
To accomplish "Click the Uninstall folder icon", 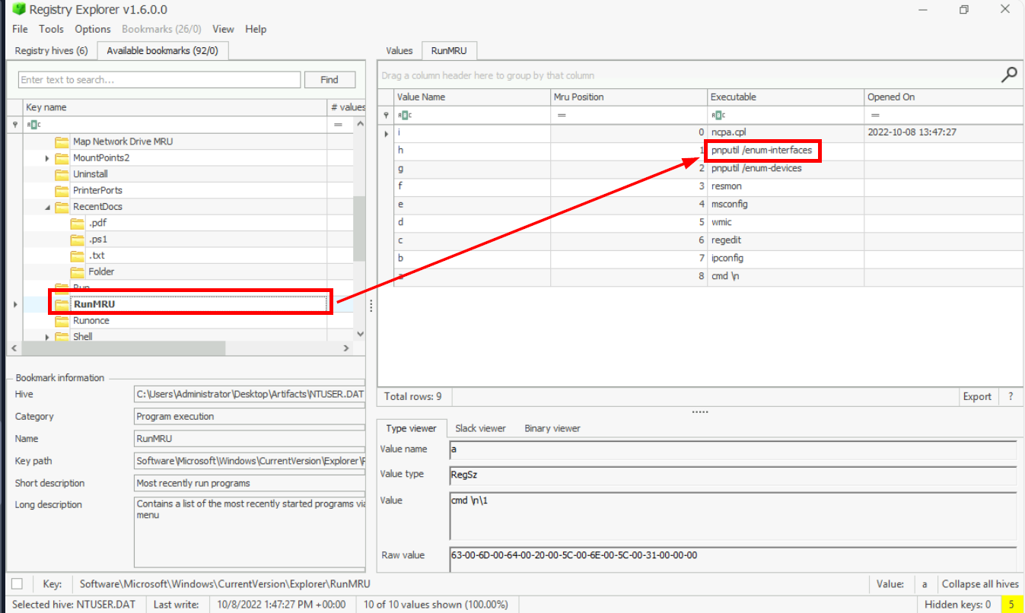I will (x=62, y=174).
